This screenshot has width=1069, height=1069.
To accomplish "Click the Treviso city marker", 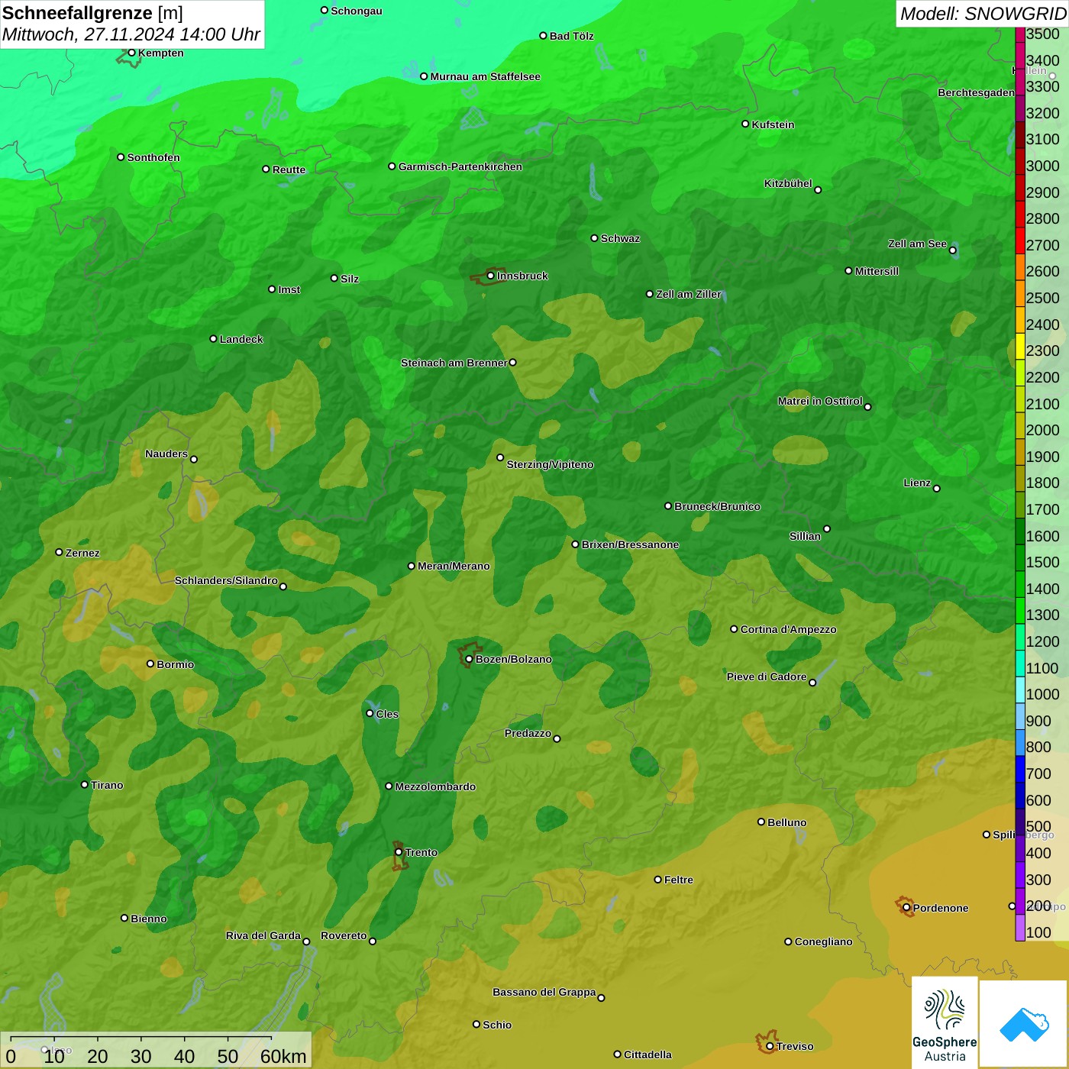I will coord(770,1046).
